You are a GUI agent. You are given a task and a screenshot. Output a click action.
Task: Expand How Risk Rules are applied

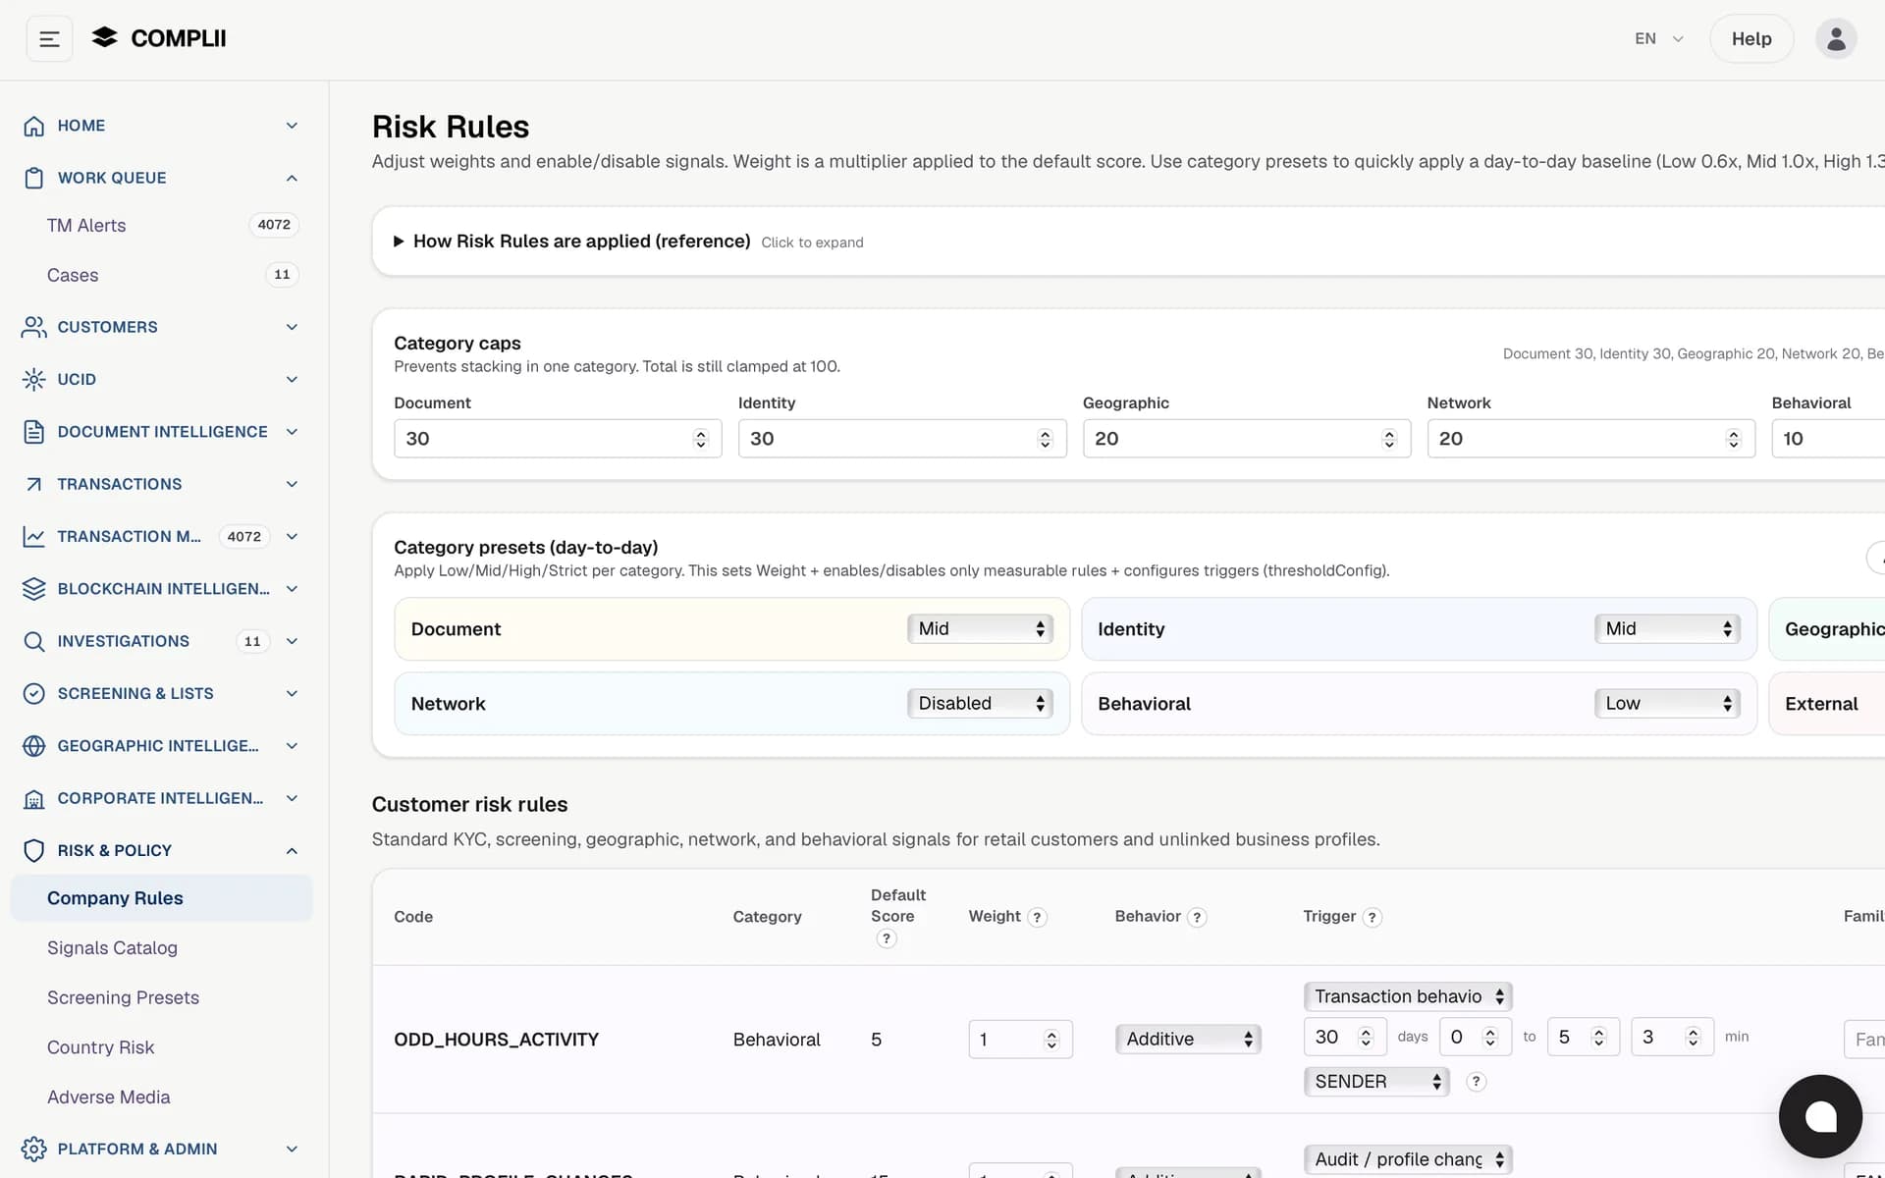pos(628,241)
